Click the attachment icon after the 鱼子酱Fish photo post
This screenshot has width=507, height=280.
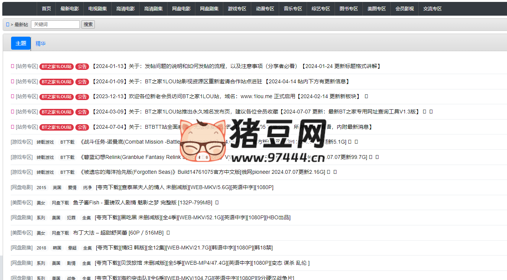click(x=217, y=202)
